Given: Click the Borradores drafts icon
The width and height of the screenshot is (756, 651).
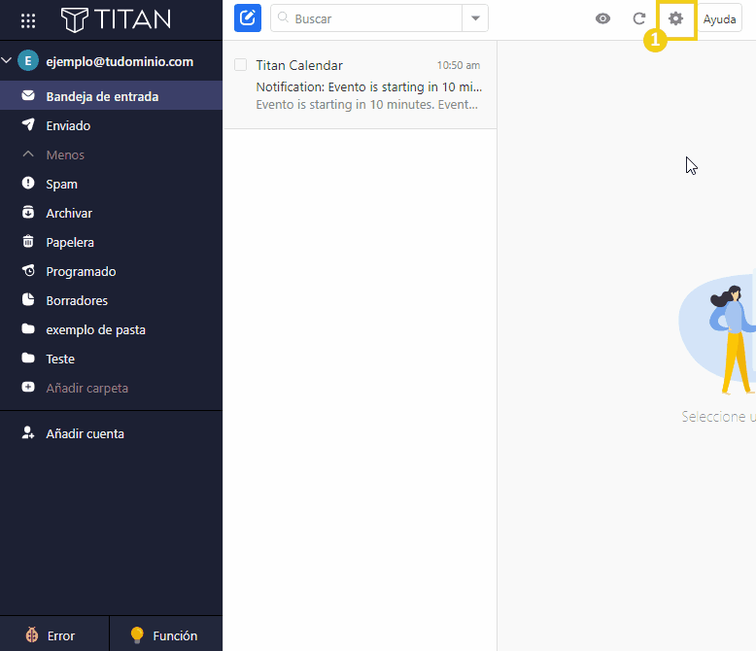Looking at the screenshot, I should pos(28,299).
